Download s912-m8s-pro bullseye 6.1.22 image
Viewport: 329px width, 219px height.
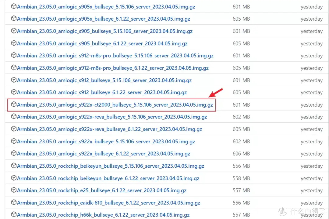click(x=113, y=68)
